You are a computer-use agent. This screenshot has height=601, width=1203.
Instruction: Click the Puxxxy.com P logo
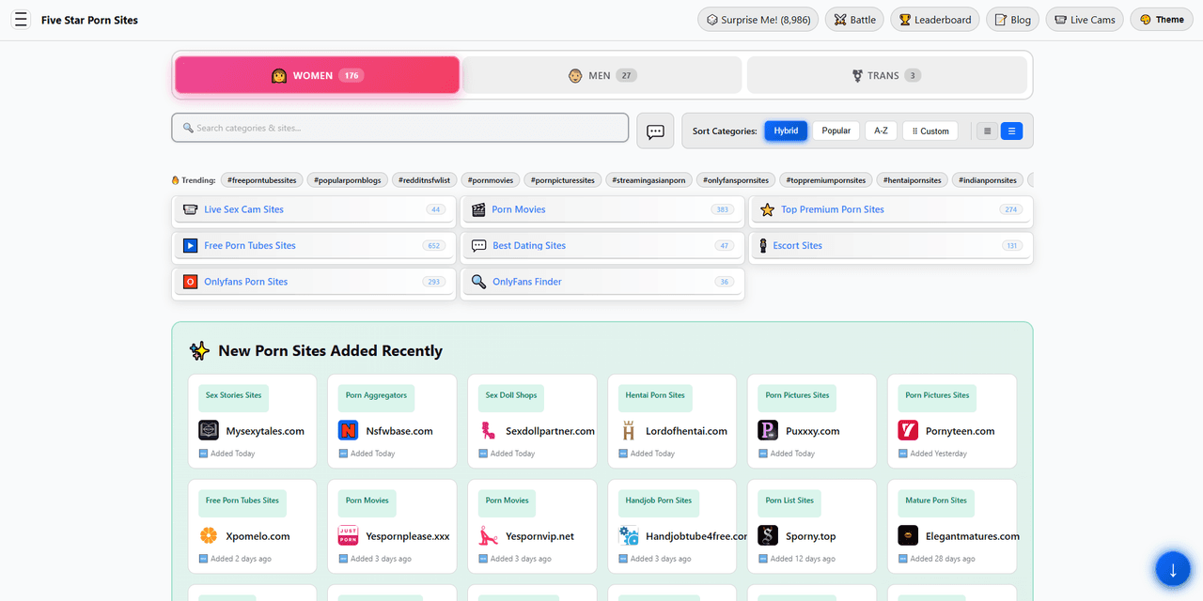768,430
